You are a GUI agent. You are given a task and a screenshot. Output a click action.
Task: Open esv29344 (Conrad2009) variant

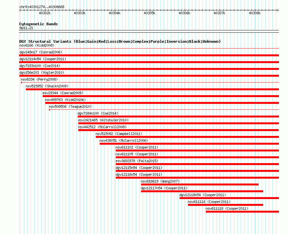[x=63, y=93]
